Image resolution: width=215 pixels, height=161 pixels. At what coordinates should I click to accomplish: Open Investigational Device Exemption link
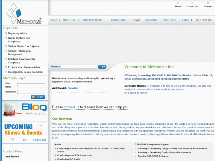click(x=25, y=72)
